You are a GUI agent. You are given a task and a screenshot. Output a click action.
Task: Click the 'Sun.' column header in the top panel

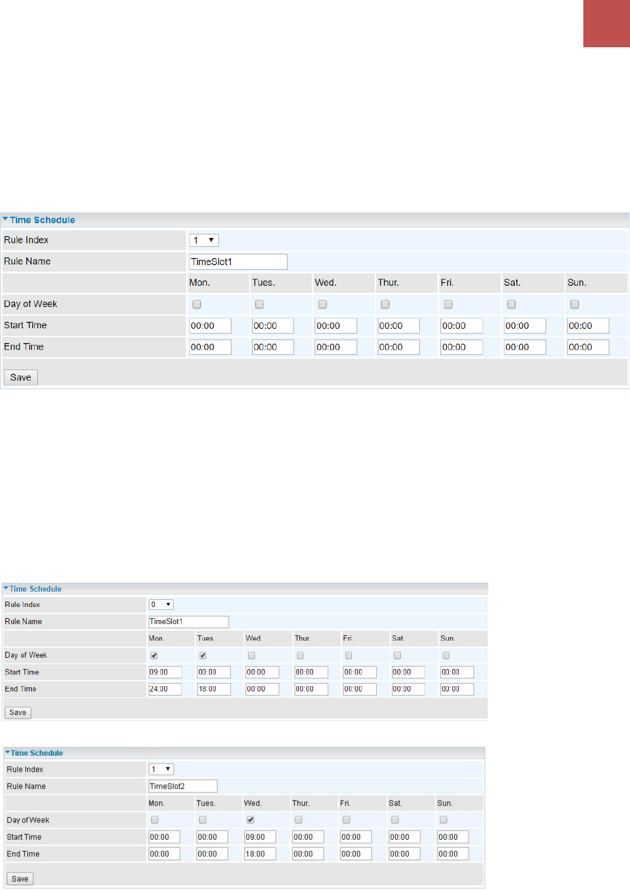click(x=577, y=283)
